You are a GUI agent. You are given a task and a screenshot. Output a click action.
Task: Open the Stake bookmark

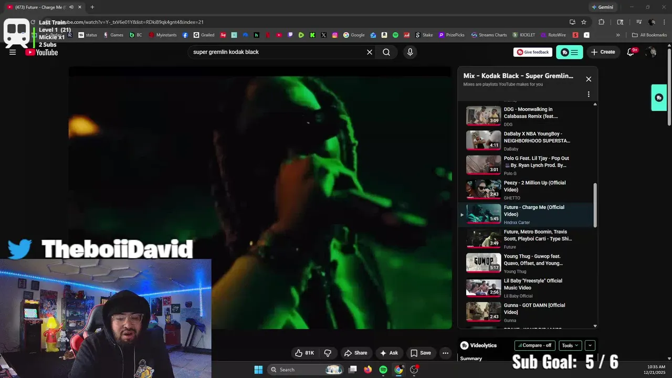click(424, 35)
